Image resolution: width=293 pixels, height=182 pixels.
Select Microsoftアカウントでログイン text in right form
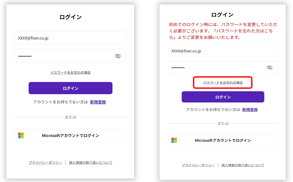point(223,140)
